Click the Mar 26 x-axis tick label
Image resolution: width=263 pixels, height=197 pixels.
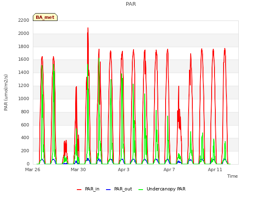click(x=32, y=170)
